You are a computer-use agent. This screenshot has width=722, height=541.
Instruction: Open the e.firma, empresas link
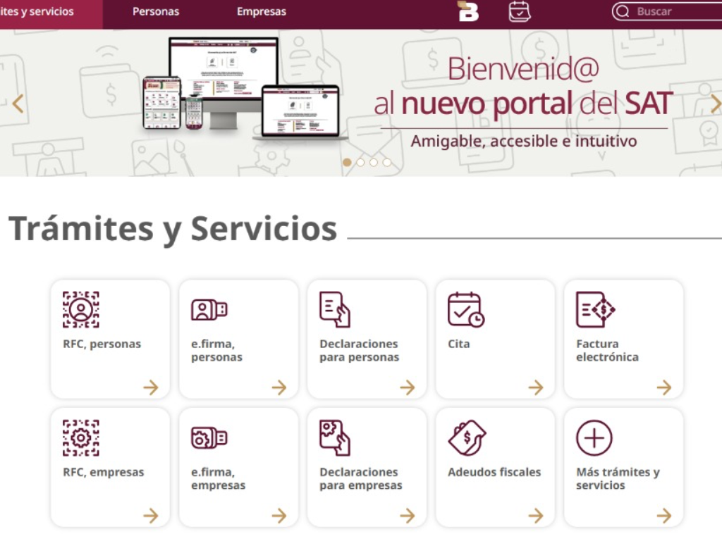pyautogui.click(x=219, y=479)
